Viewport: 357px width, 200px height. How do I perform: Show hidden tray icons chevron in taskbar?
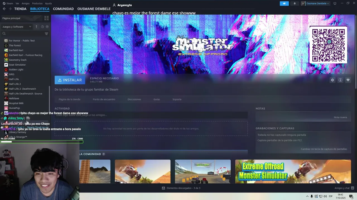point(307,196)
